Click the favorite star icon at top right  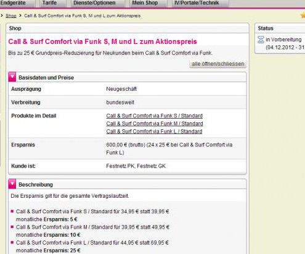303,15
